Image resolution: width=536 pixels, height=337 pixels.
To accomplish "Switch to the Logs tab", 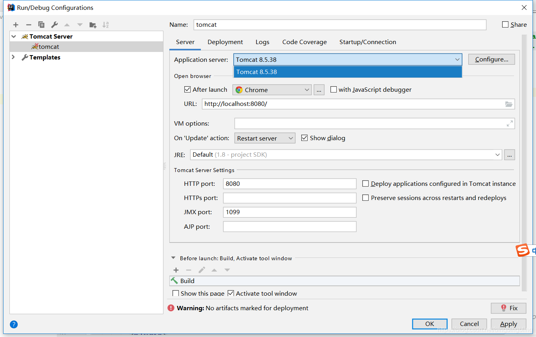I will coord(262,42).
